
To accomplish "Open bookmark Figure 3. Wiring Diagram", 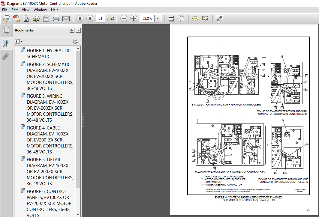I will (50, 108).
